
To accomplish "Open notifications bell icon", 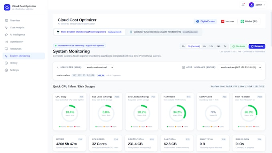I will point(243,5).
